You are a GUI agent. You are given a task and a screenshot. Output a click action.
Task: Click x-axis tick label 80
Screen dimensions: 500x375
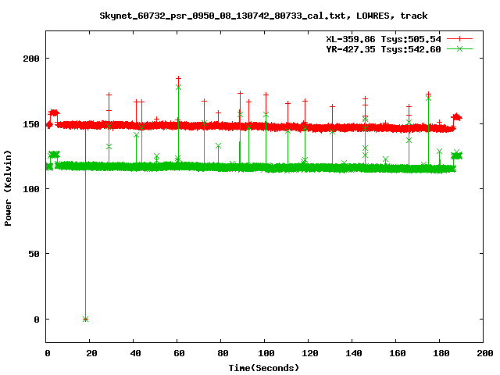(223, 353)
